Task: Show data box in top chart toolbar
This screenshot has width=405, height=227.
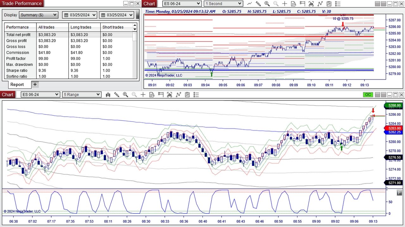Action: [x=294, y=4]
